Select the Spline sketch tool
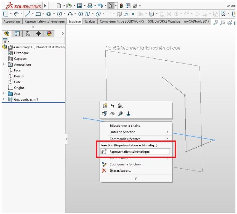Viewport: 237px width, 214px height. tap(87, 14)
